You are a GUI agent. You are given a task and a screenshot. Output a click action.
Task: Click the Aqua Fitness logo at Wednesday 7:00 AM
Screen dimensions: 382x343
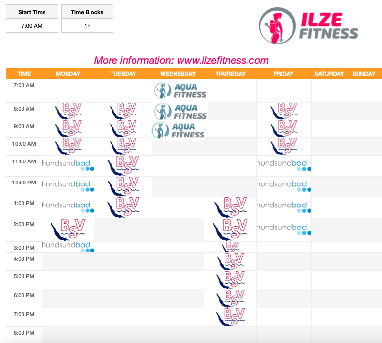[x=180, y=91]
